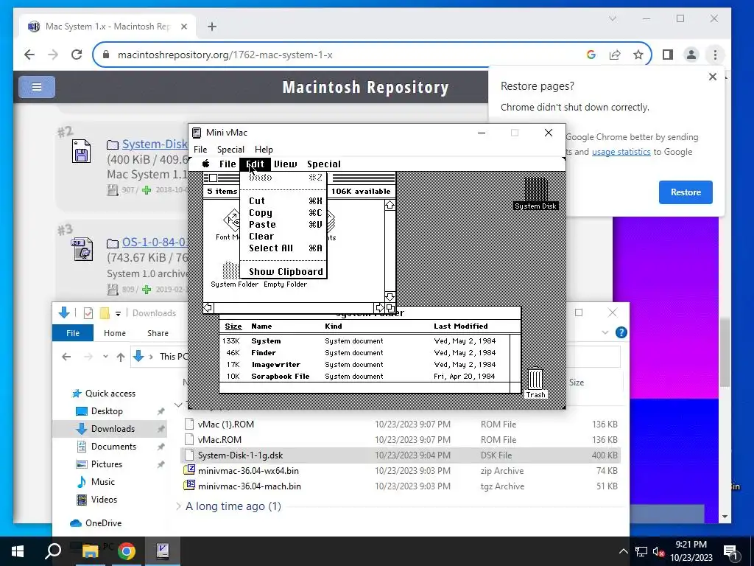The image size is (754, 566).
Task: Click the Finder scroll up arrow
Action: [x=390, y=205]
